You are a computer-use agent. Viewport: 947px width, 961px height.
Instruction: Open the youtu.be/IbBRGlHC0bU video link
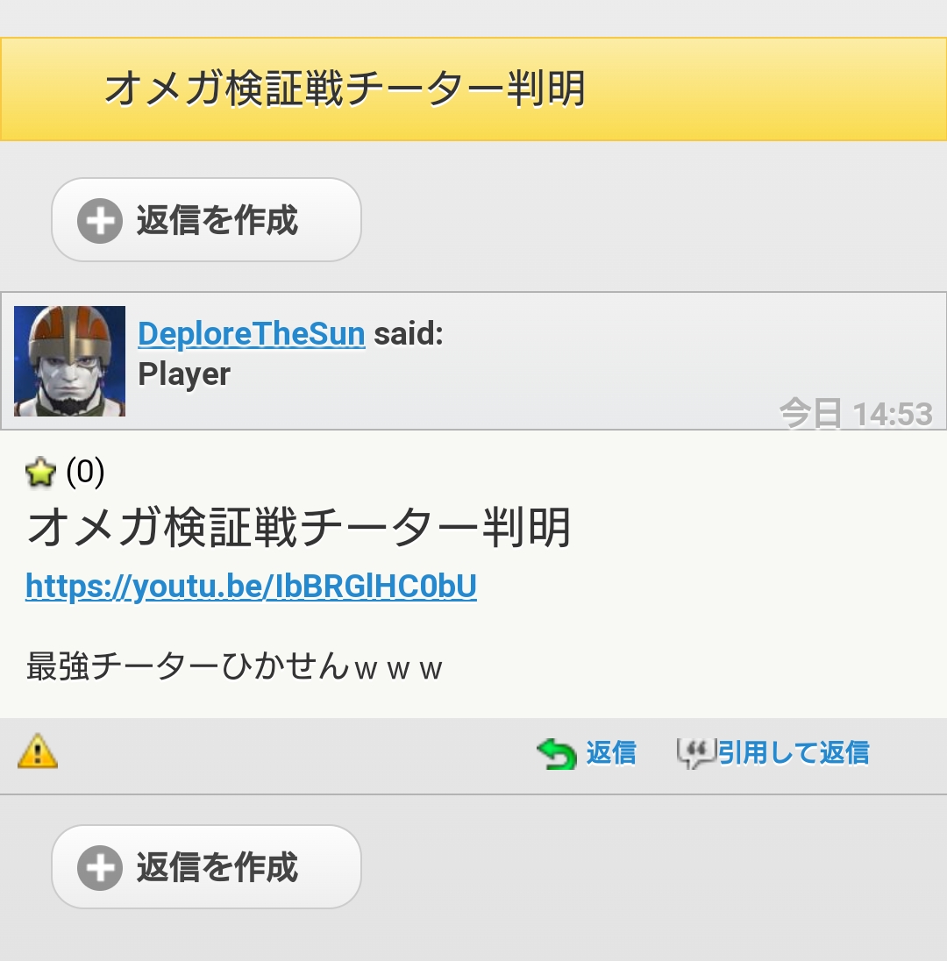252,587
